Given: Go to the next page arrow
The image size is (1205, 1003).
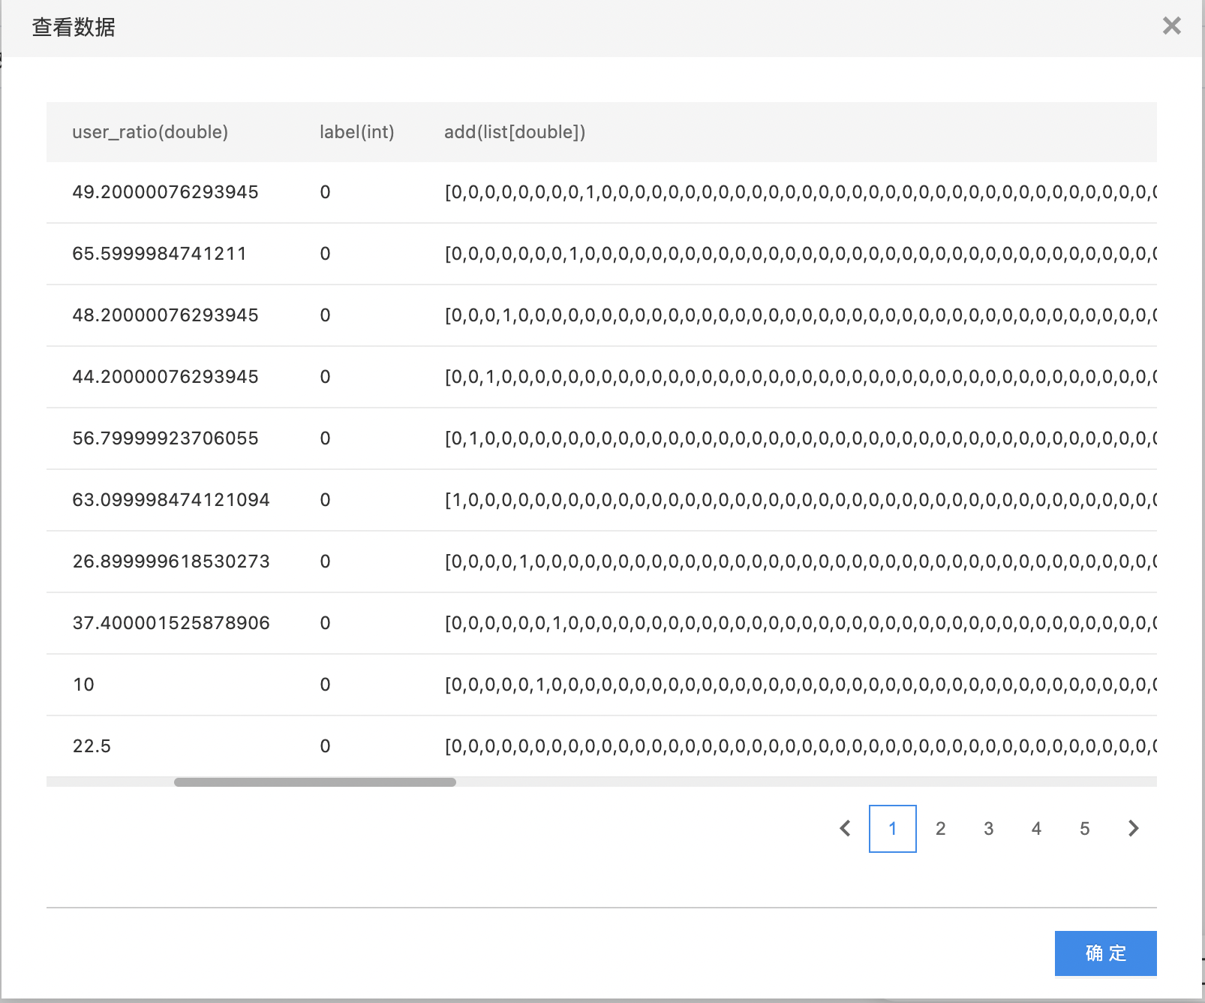Looking at the screenshot, I should [1133, 829].
